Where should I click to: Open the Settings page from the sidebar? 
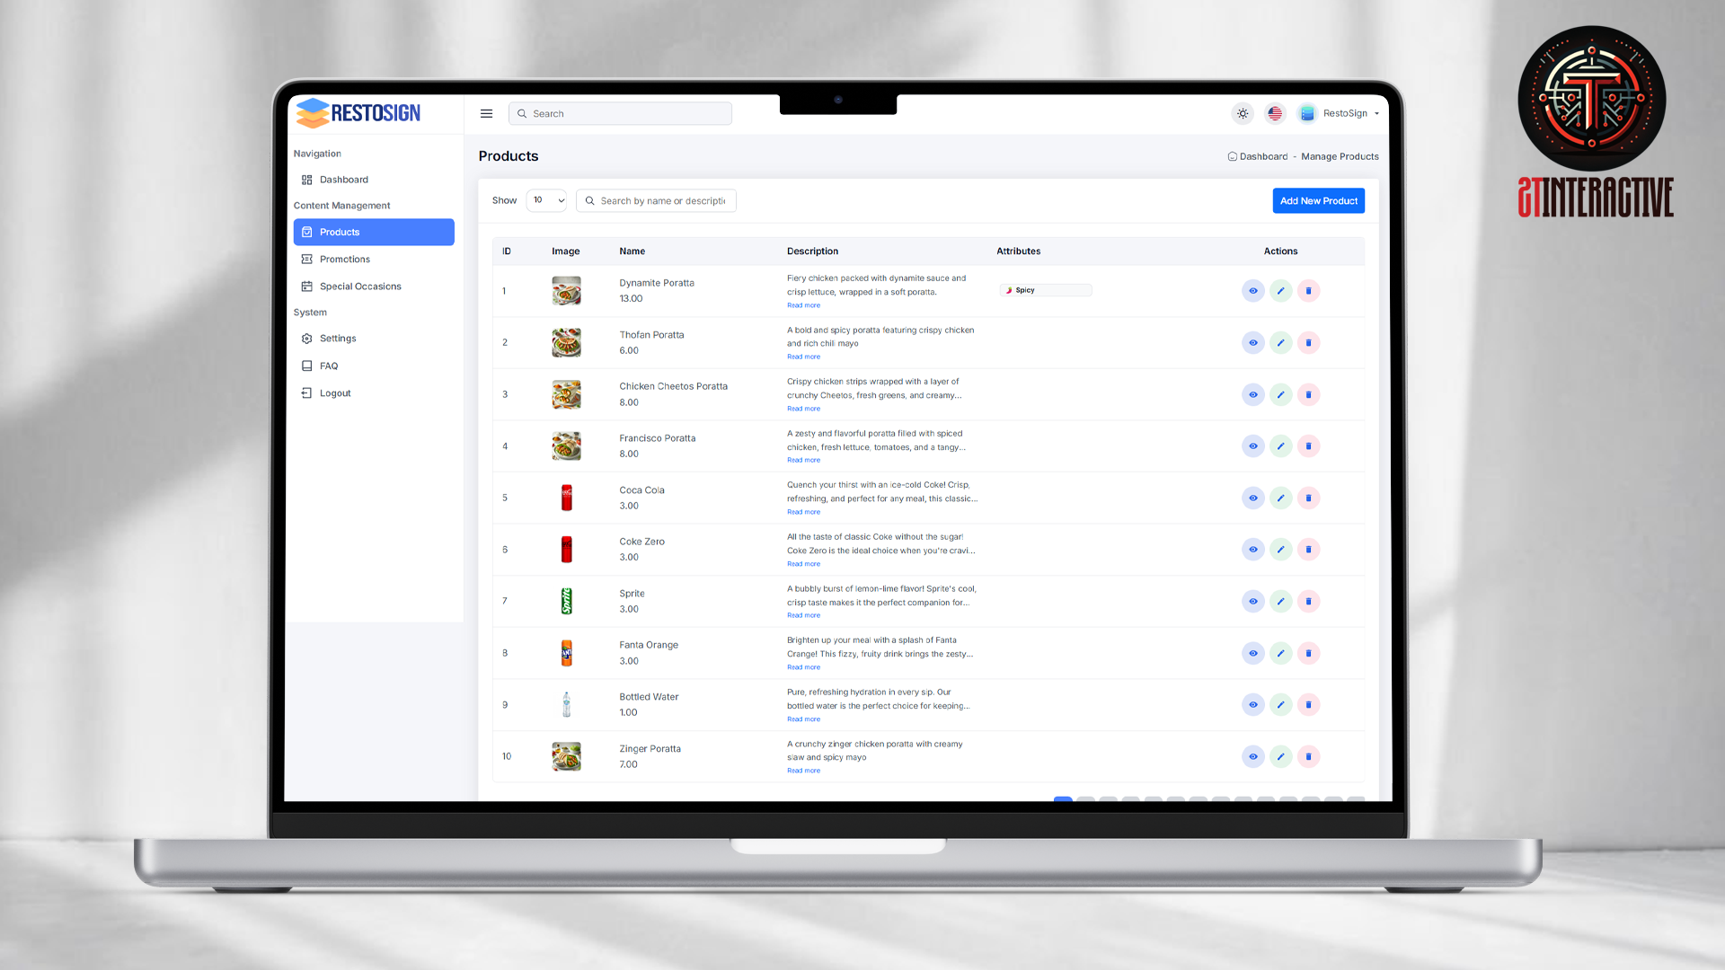pyautogui.click(x=338, y=339)
